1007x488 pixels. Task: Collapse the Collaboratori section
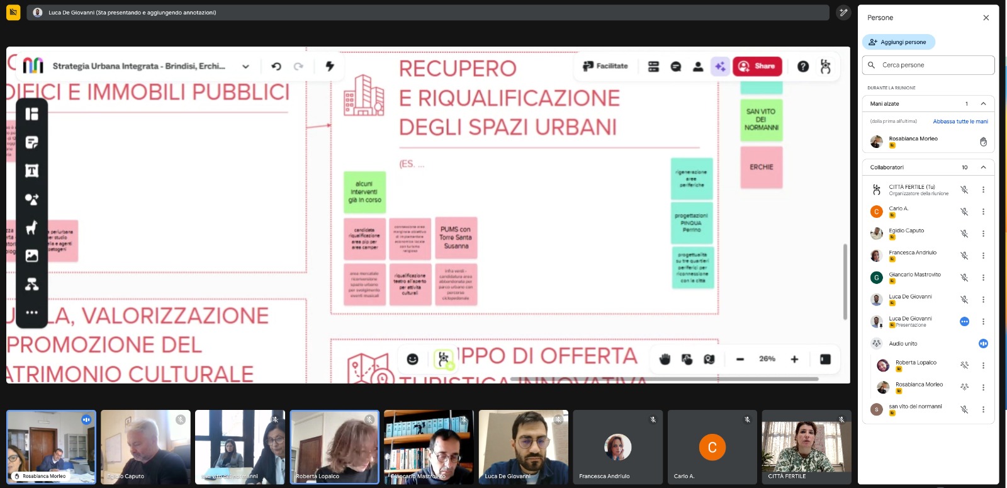(983, 167)
